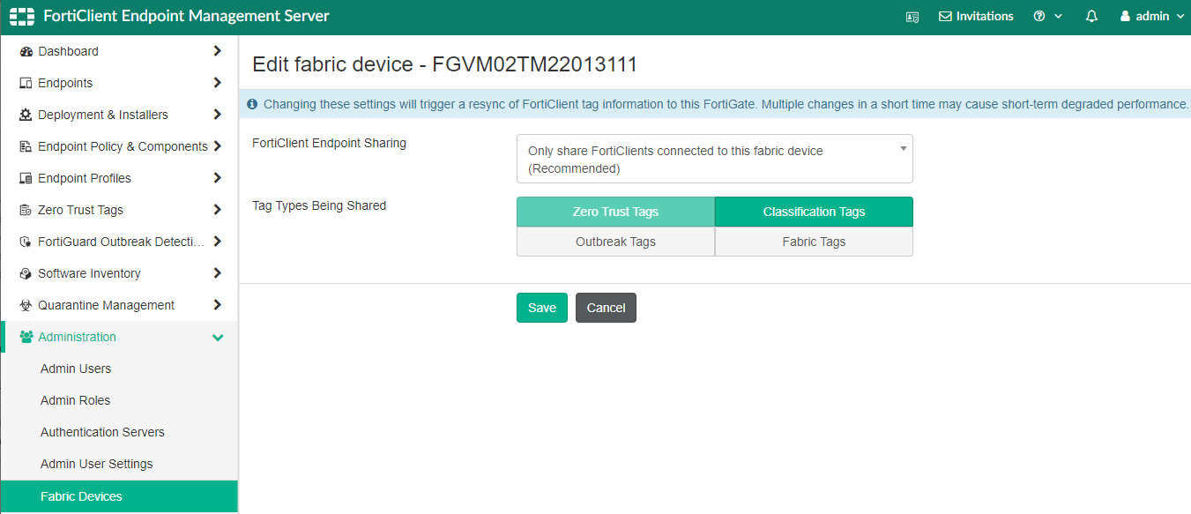1191x514 pixels.
Task: Save the fabric device settings
Action: pyautogui.click(x=541, y=307)
